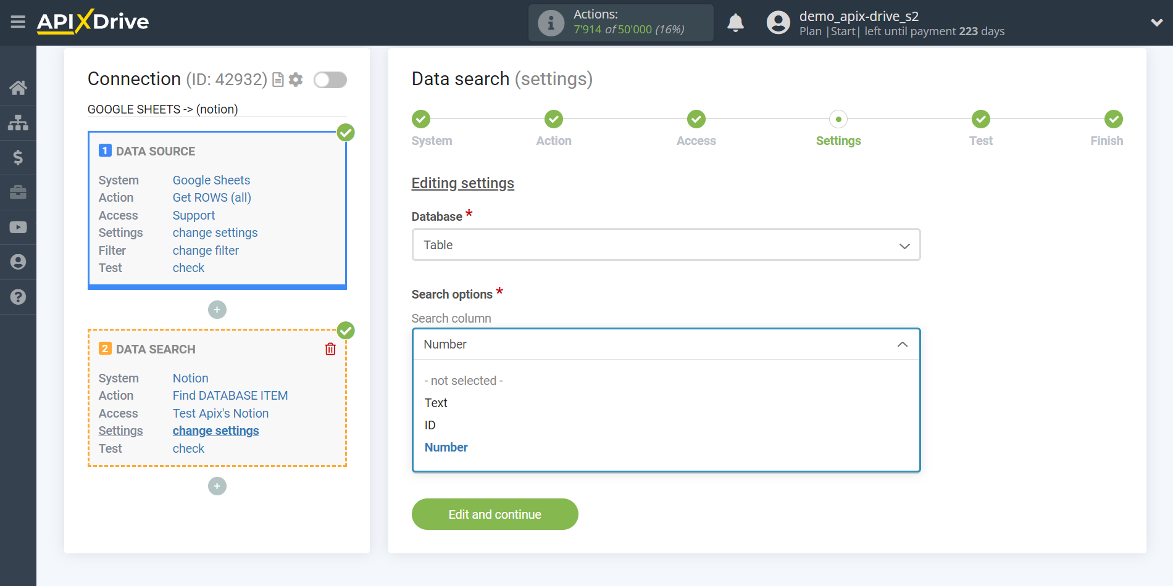1173x586 pixels.
Task: Toggle the connection on/off switch
Action: point(330,80)
